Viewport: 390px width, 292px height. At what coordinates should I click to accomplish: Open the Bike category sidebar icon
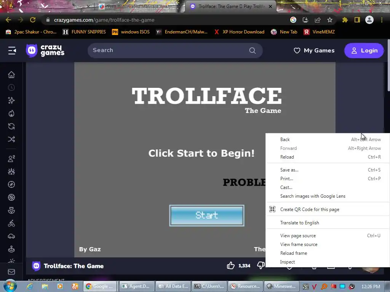[x=11, y=223]
